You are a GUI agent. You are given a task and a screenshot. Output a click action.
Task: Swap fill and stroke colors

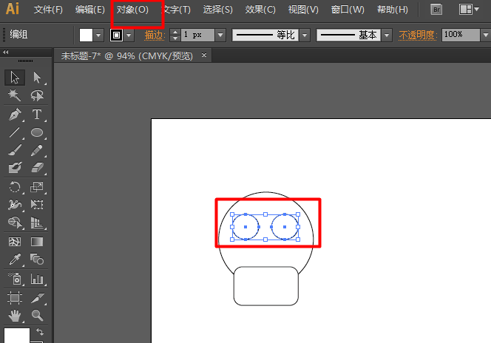coord(40,332)
